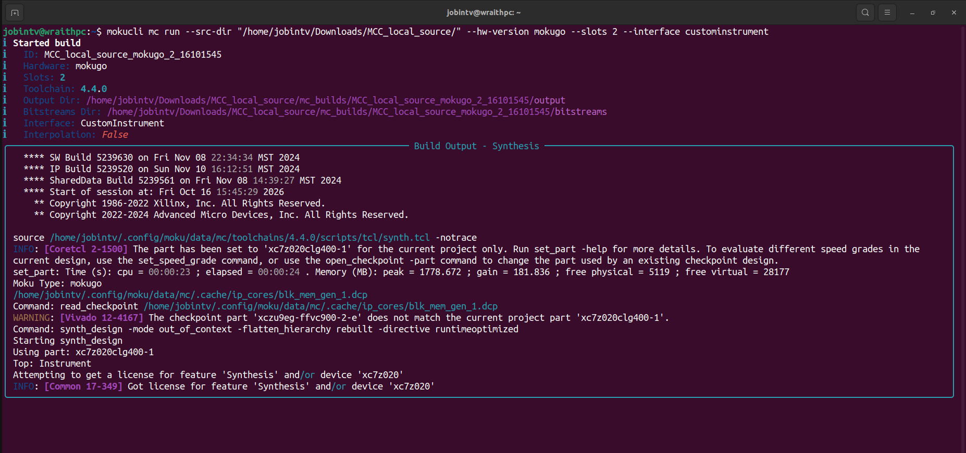Screen dimensions: 966x453
Task: Click the window title jobintv@wraithpc: ~
Action: pyautogui.click(x=484, y=12)
